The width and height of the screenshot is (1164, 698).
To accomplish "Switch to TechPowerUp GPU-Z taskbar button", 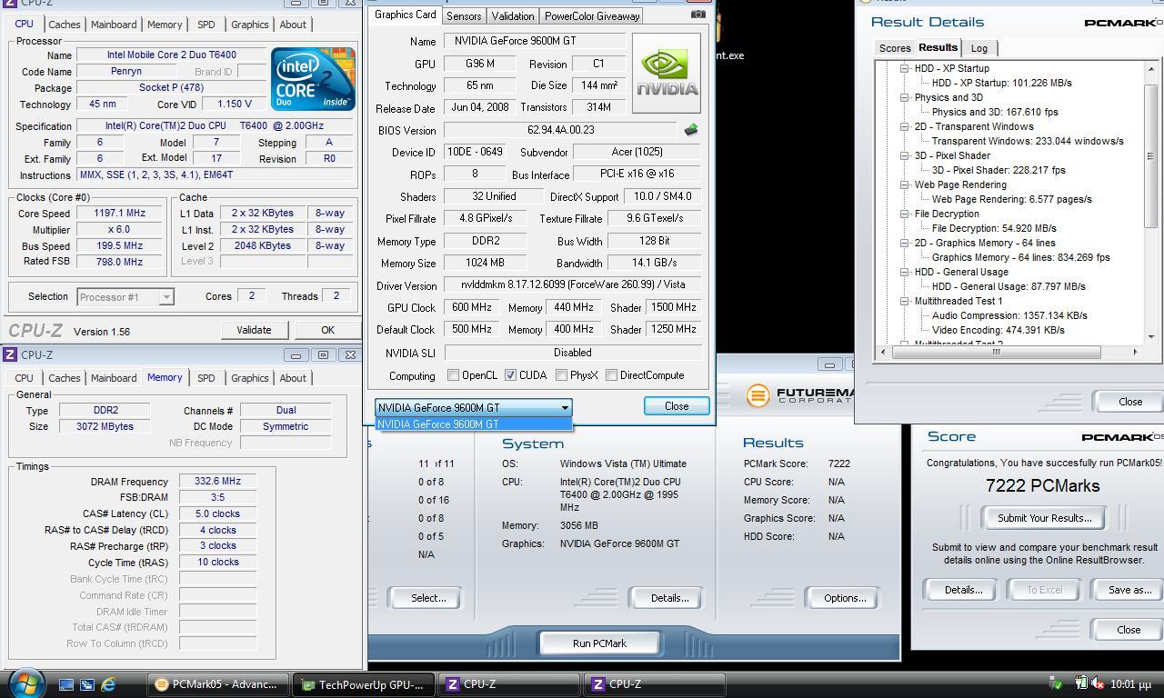I will click(366, 684).
